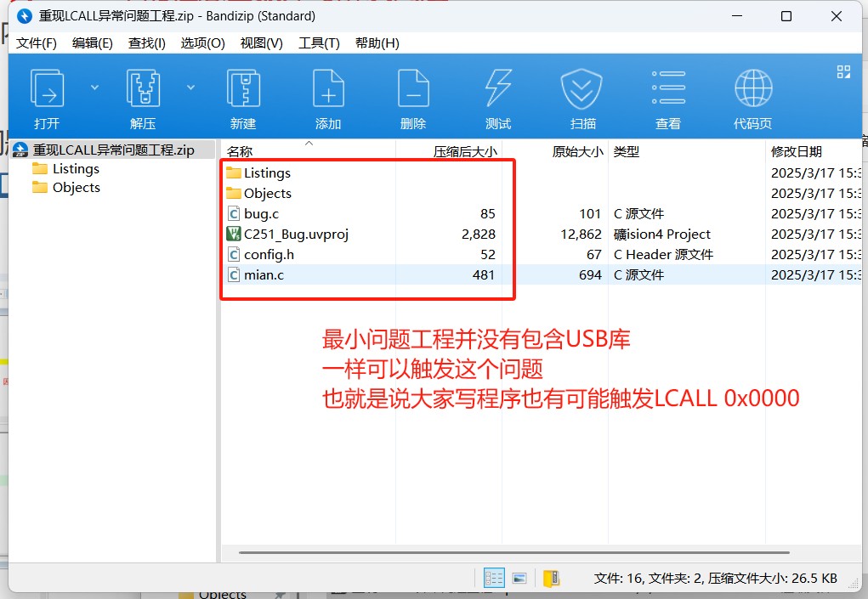The height and width of the screenshot is (599, 868).
Task: Switch to thumbnail view in status bar
Action: 519,579
